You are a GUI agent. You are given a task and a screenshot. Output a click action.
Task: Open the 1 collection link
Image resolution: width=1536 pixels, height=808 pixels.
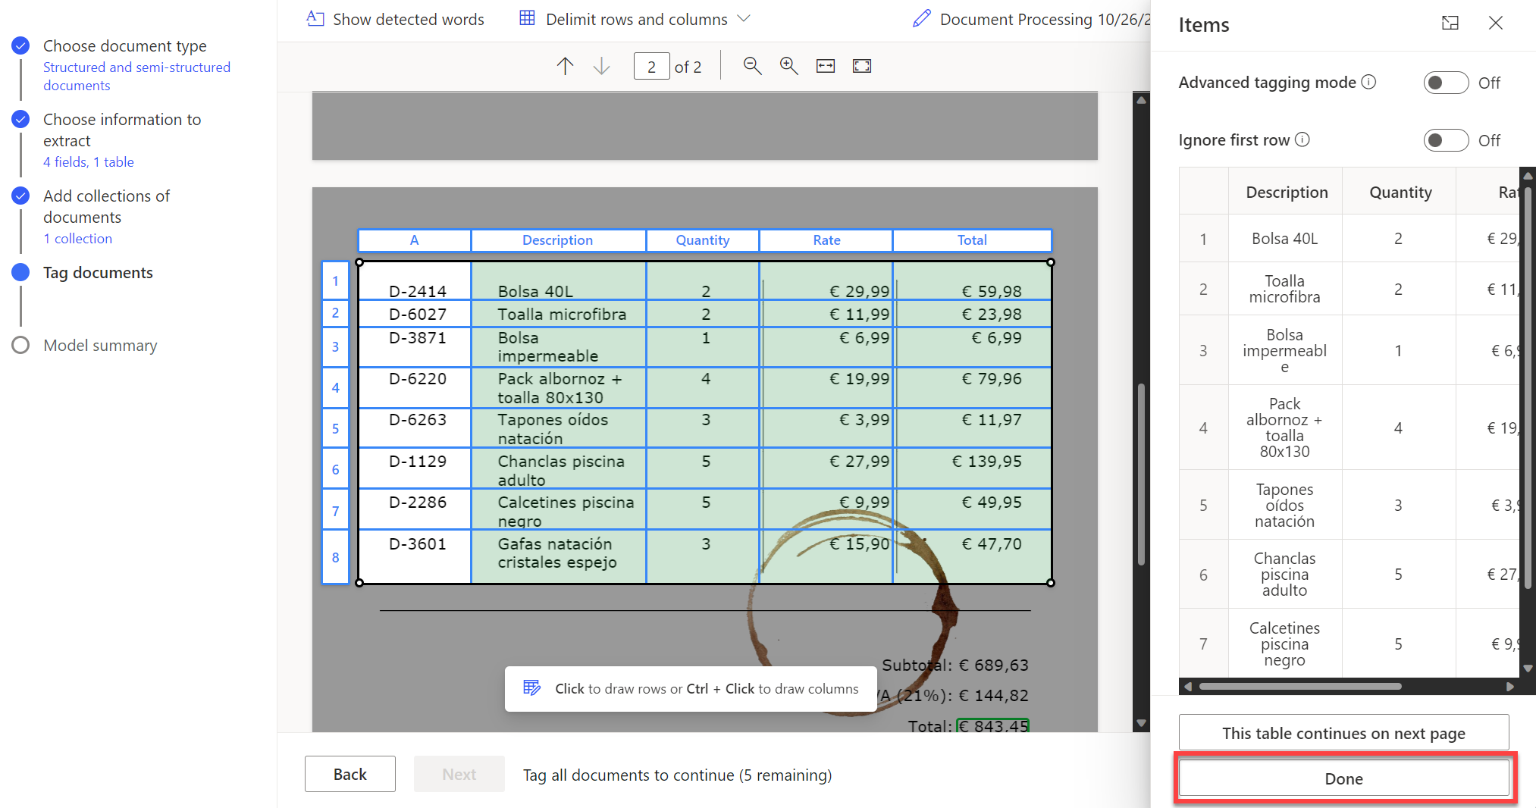pos(78,238)
